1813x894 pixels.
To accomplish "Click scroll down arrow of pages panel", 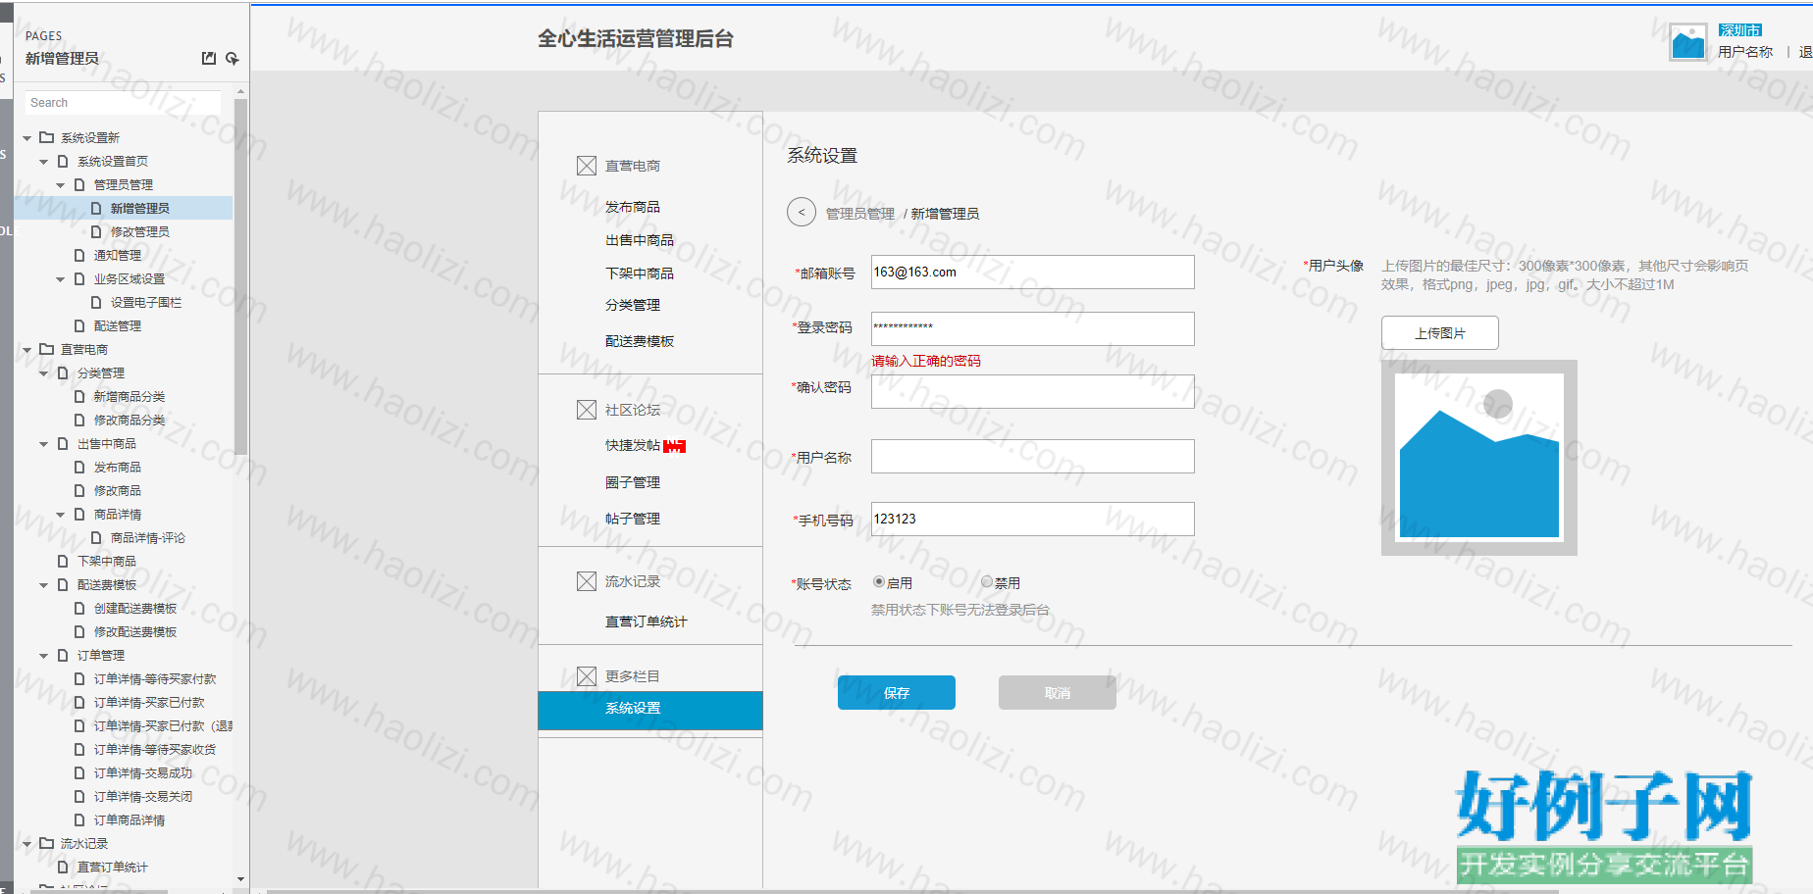I will click(x=240, y=879).
